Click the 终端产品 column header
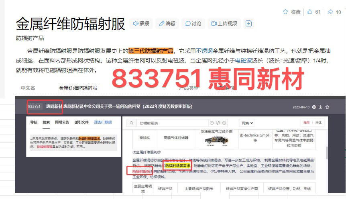 point(165,189)
